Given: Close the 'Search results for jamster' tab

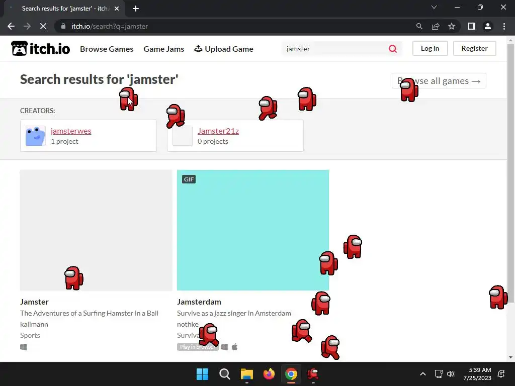Looking at the screenshot, I should 117,9.
